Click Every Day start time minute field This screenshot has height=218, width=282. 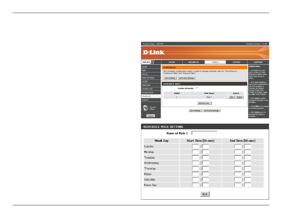tap(205, 185)
